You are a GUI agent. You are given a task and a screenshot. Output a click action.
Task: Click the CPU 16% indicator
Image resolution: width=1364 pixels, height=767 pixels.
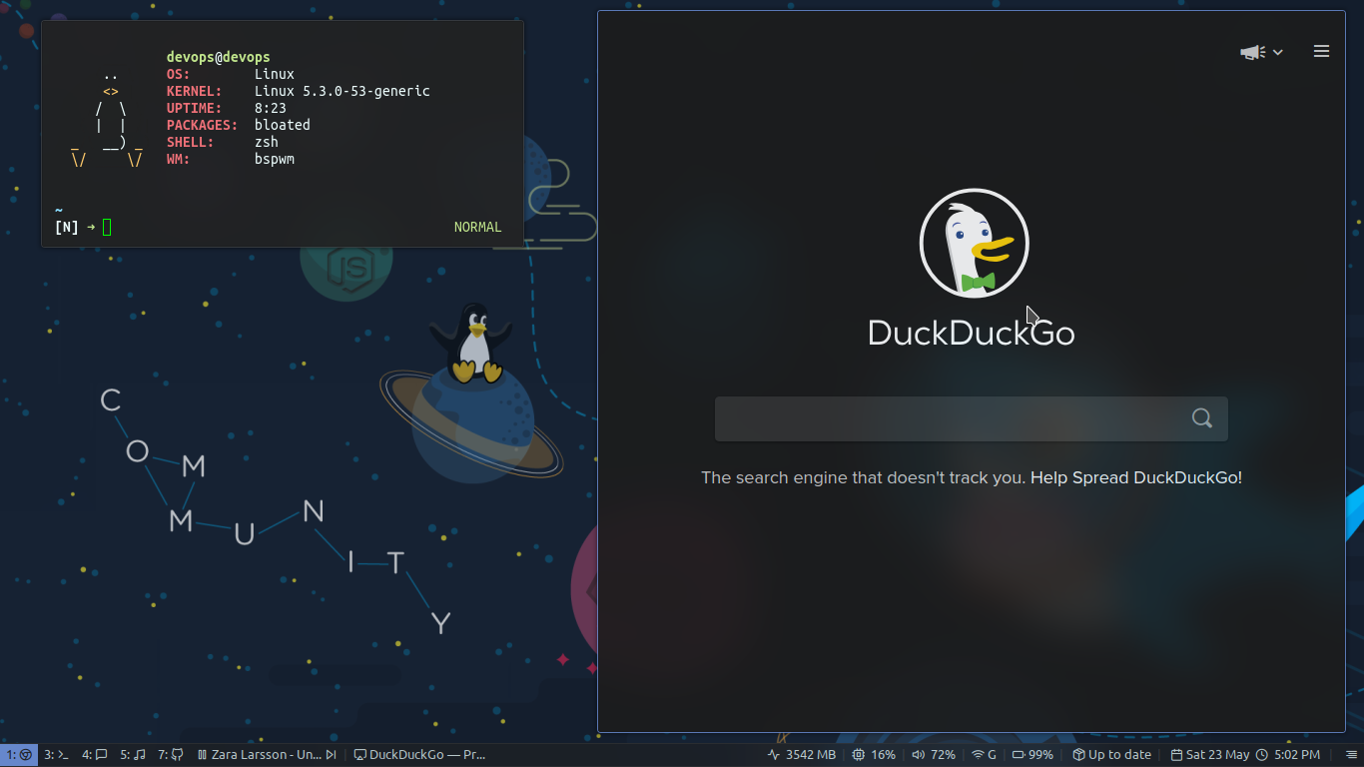click(x=874, y=755)
